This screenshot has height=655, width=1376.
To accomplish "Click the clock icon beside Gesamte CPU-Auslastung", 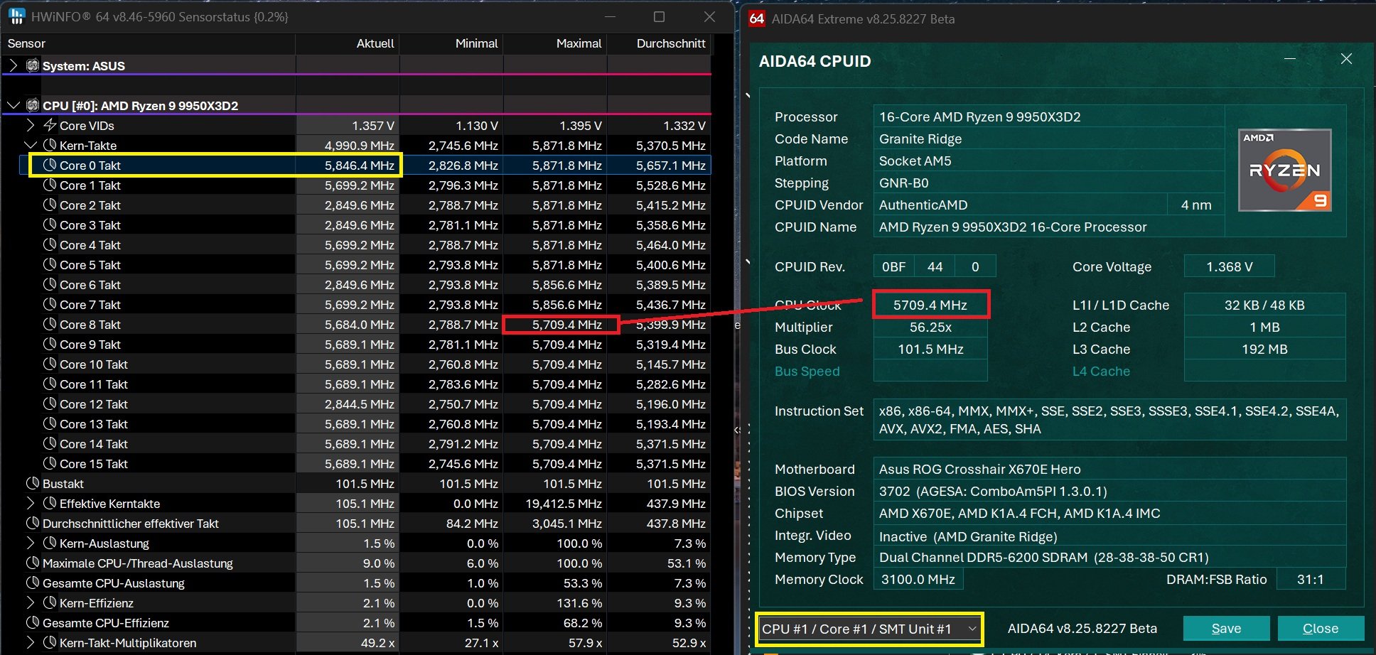I will click(x=32, y=583).
